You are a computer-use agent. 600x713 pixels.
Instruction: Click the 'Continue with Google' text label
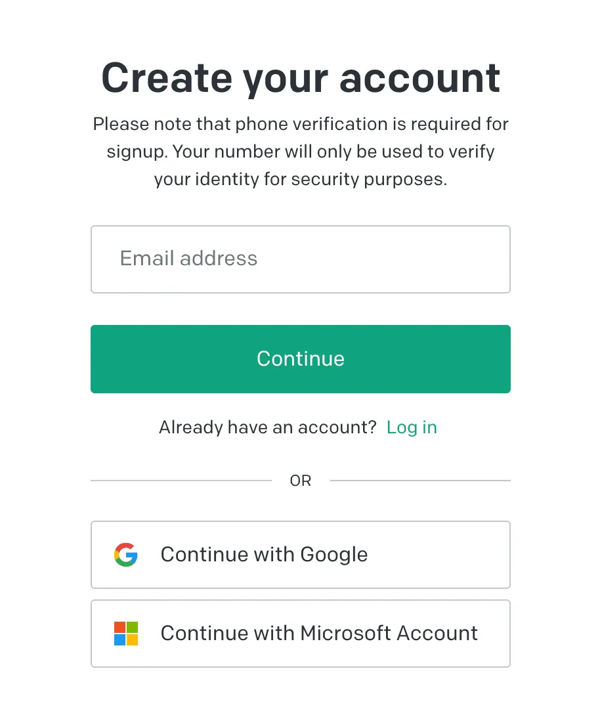pyautogui.click(x=264, y=555)
